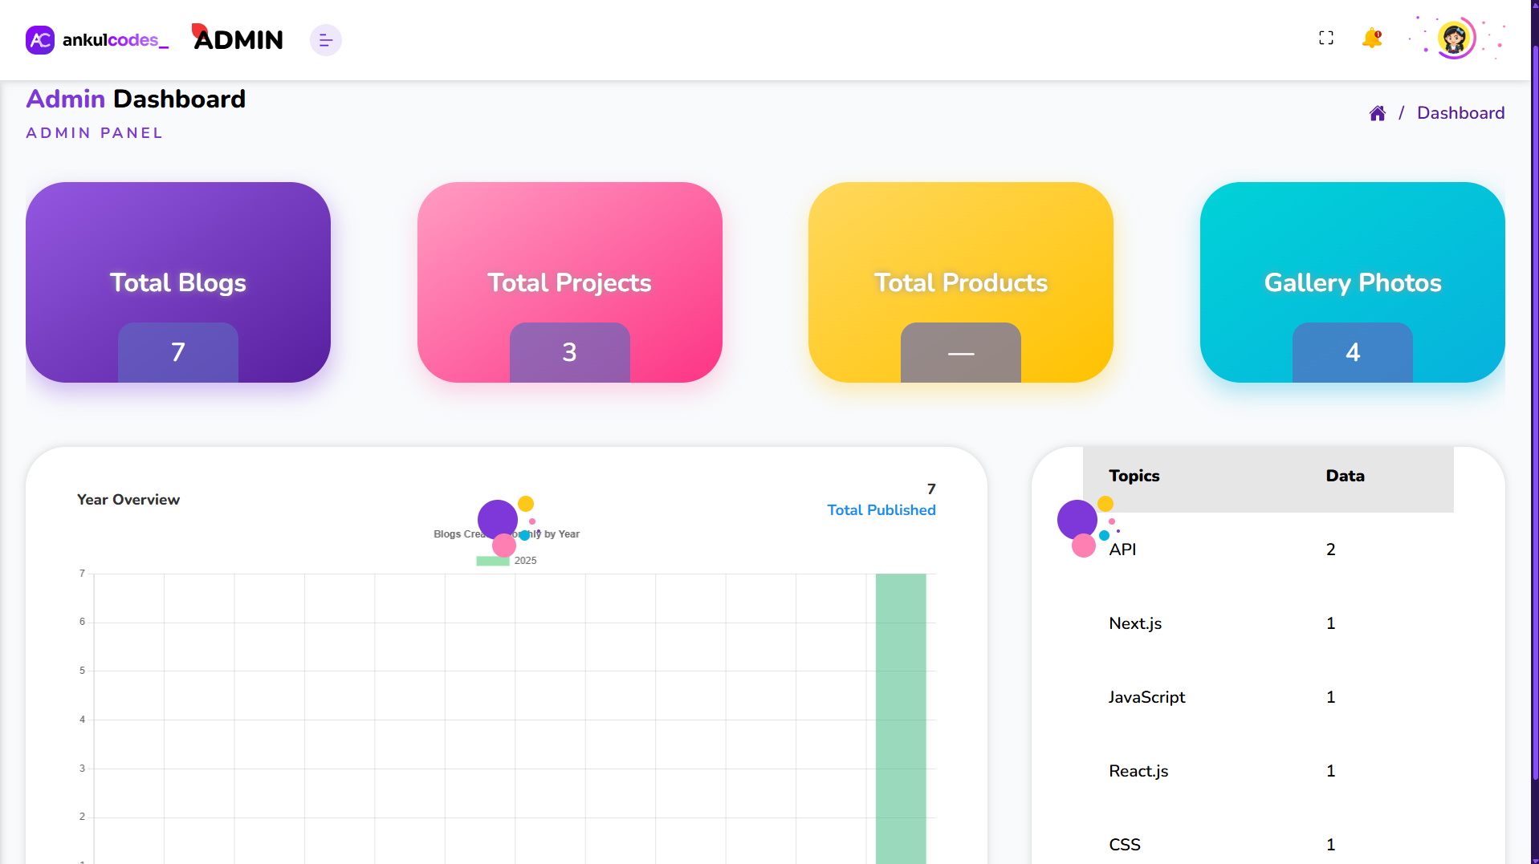This screenshot has width=1539, height=864.
Task: Open the Gallery Photos card
Action: (1353, 282)
